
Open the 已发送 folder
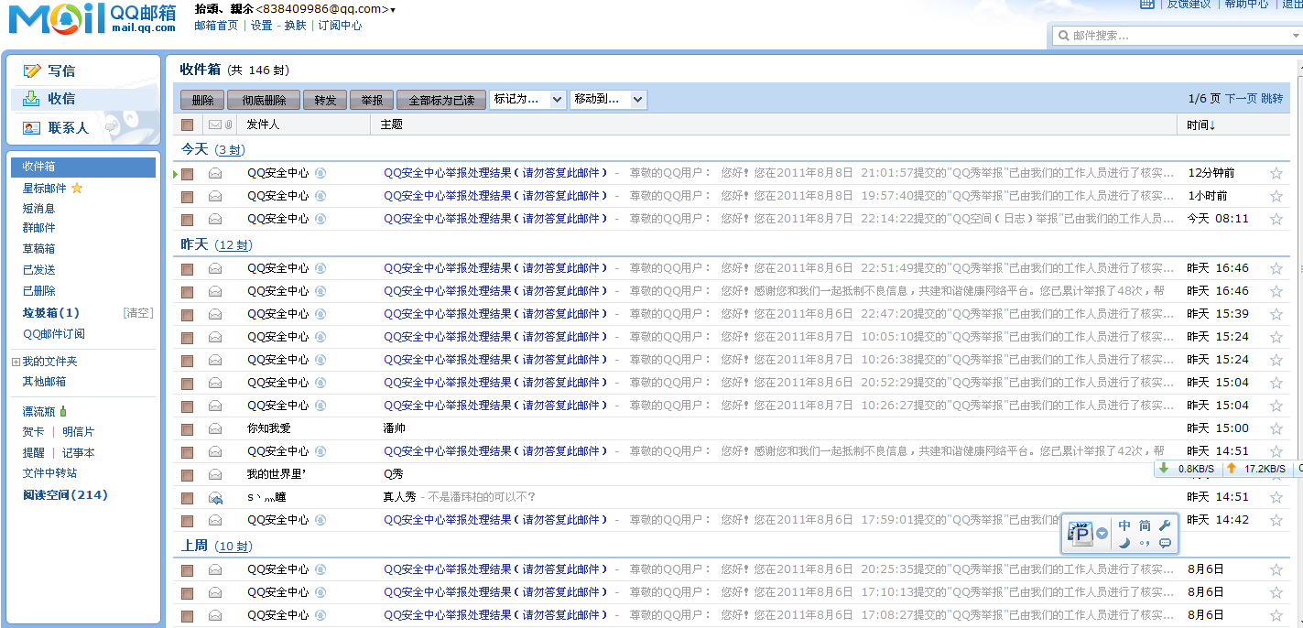39,270
